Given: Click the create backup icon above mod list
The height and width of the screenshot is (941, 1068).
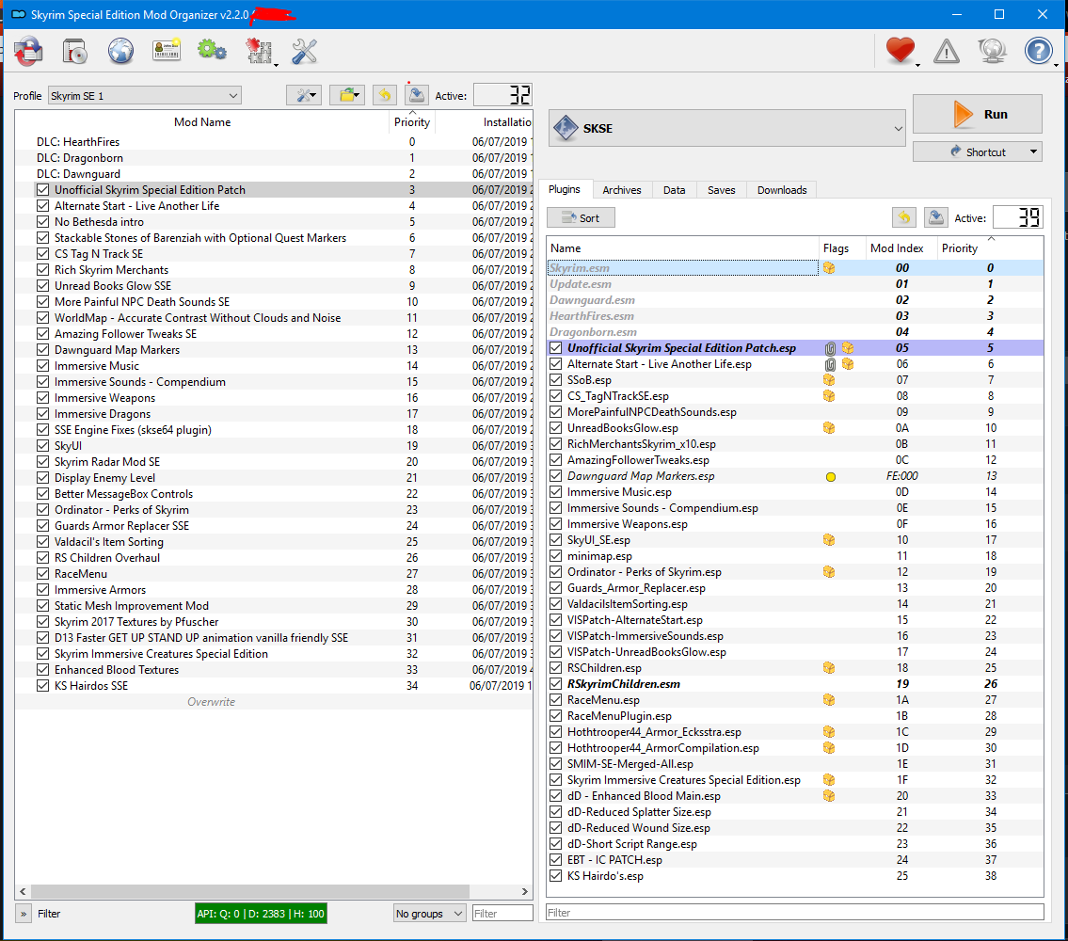Looking at the screenshot, I should coord(417,95).
